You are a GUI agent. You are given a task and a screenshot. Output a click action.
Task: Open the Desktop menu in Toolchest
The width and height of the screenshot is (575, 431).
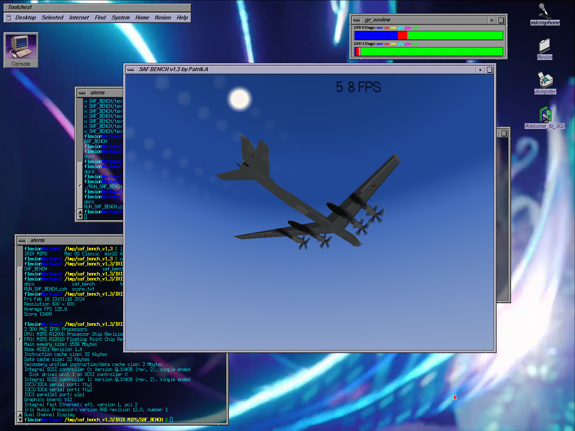[x=26, y=18]
